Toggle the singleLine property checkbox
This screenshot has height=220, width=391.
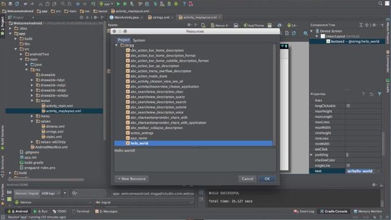tap(348, 166)
